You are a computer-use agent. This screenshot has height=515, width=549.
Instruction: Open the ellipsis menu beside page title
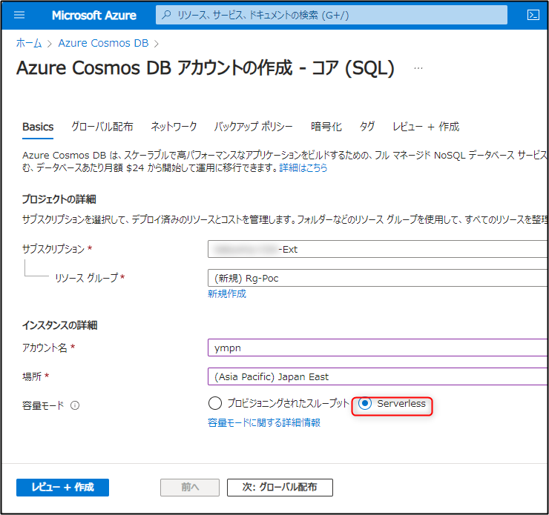coord(418,68)
